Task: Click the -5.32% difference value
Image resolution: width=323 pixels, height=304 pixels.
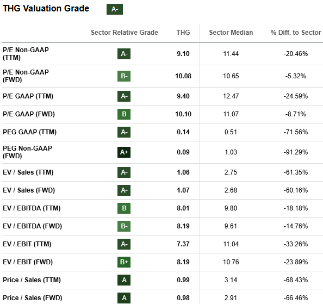Action: tap(296, 76)
